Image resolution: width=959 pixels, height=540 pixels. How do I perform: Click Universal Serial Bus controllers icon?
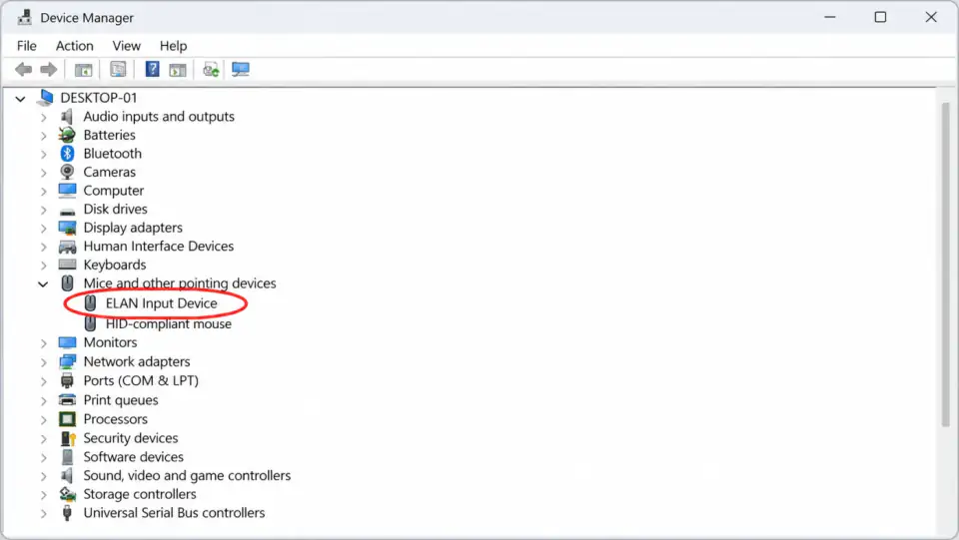[x=67, y=512]
